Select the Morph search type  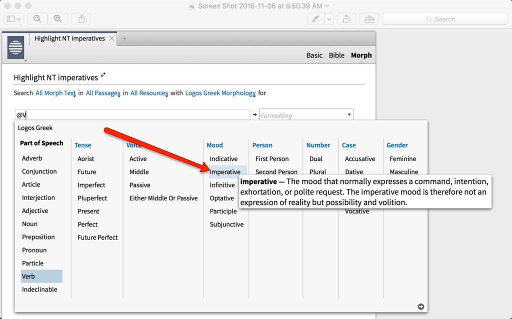click(361, 55)
